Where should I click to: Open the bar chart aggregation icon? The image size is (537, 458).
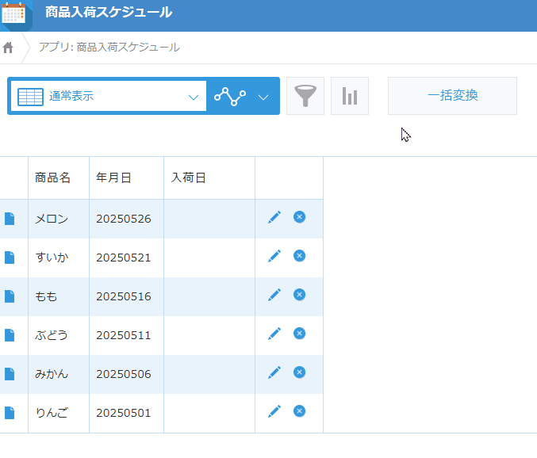[x=350, y=96]
